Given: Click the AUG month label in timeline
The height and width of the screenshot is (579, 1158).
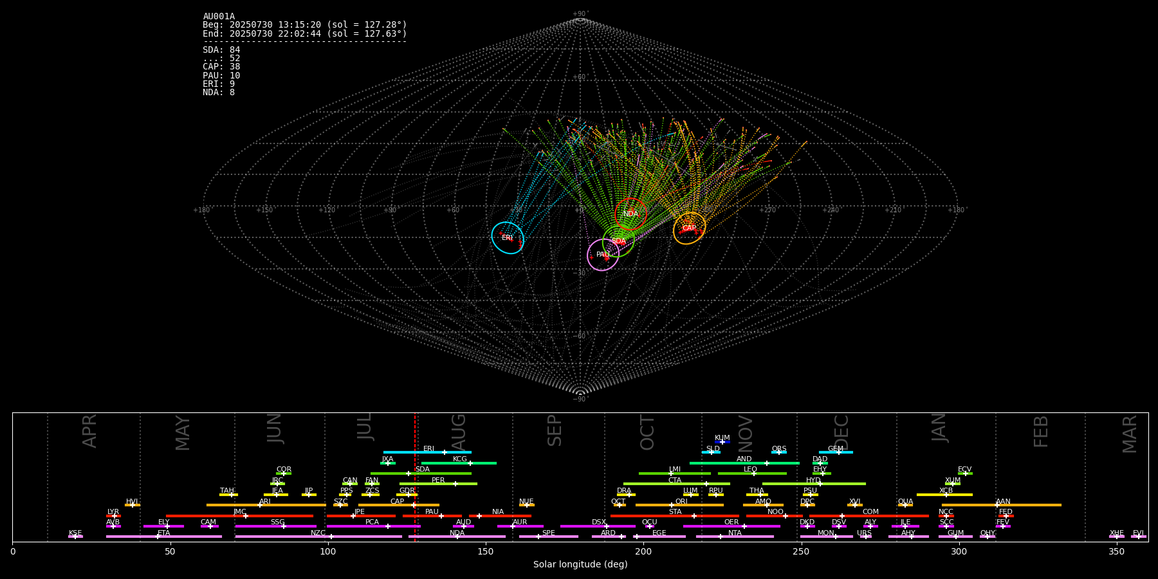Looking at the screenshot, I should click(459, 431).
